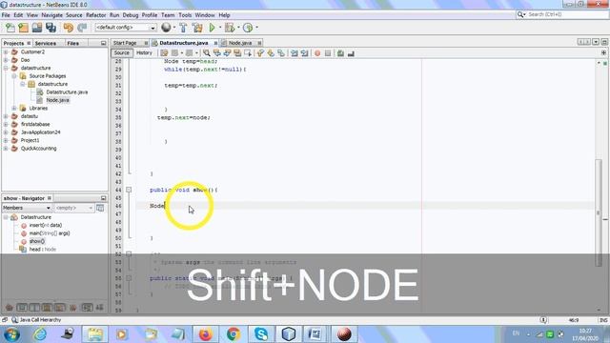Expand the Libraries node
This screenshot has height=343, width=610.
14,108
